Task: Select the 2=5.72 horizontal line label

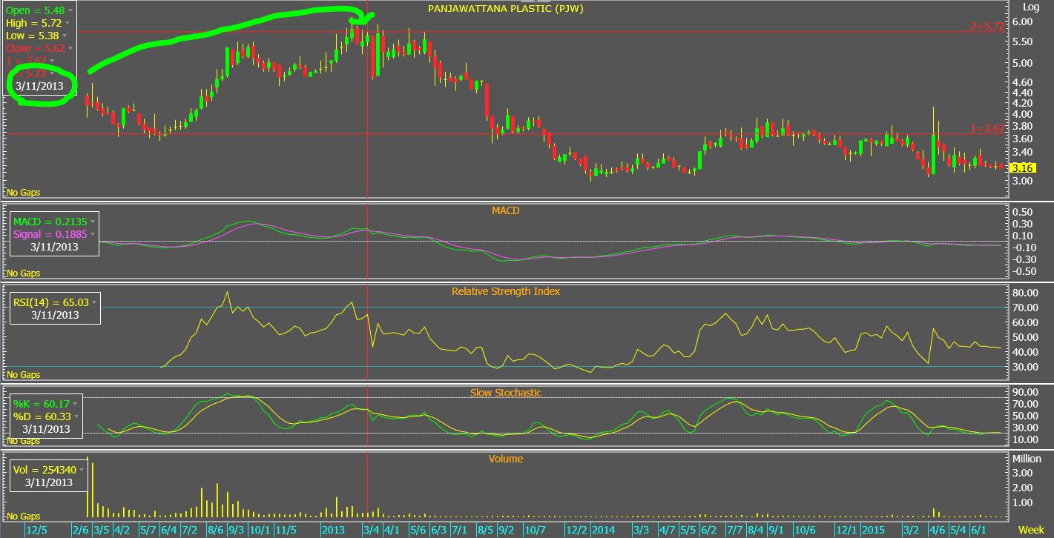Action: [987, 26]
